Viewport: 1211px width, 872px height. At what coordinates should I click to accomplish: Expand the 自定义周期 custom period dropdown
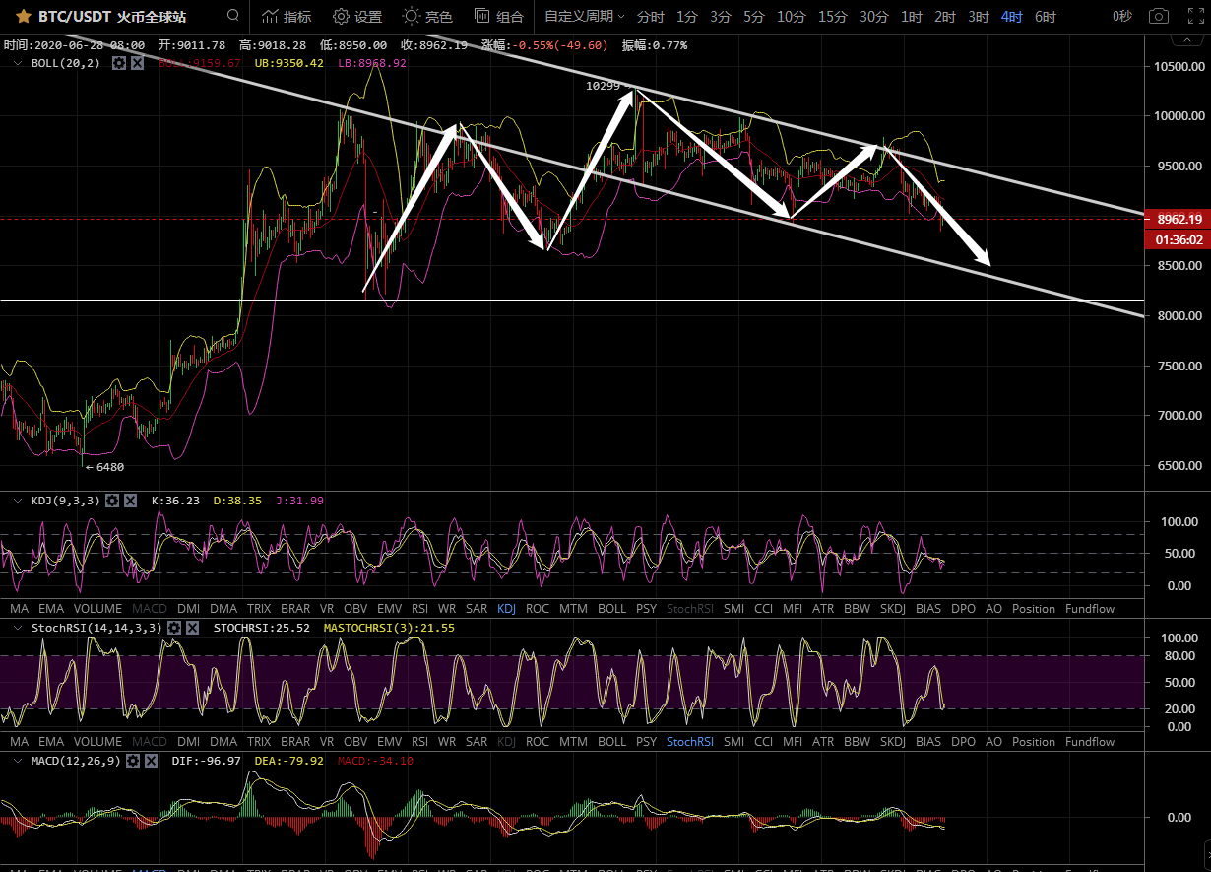coord(585,17)
